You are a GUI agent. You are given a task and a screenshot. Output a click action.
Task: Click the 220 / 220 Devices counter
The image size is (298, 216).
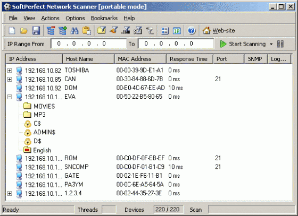(168, 210)
